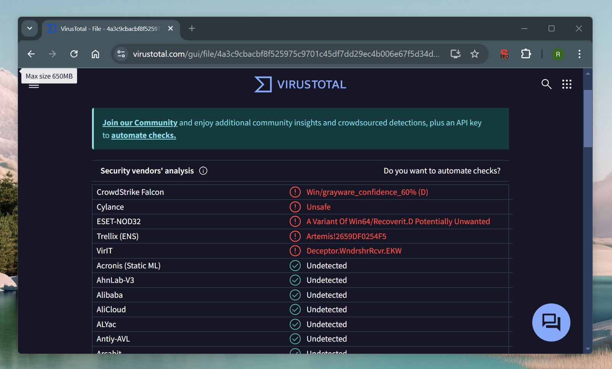Click the AhnLab-V3 undetected checkmark
The width and height of the screenshot is (612, 369).
click(295, 280)
